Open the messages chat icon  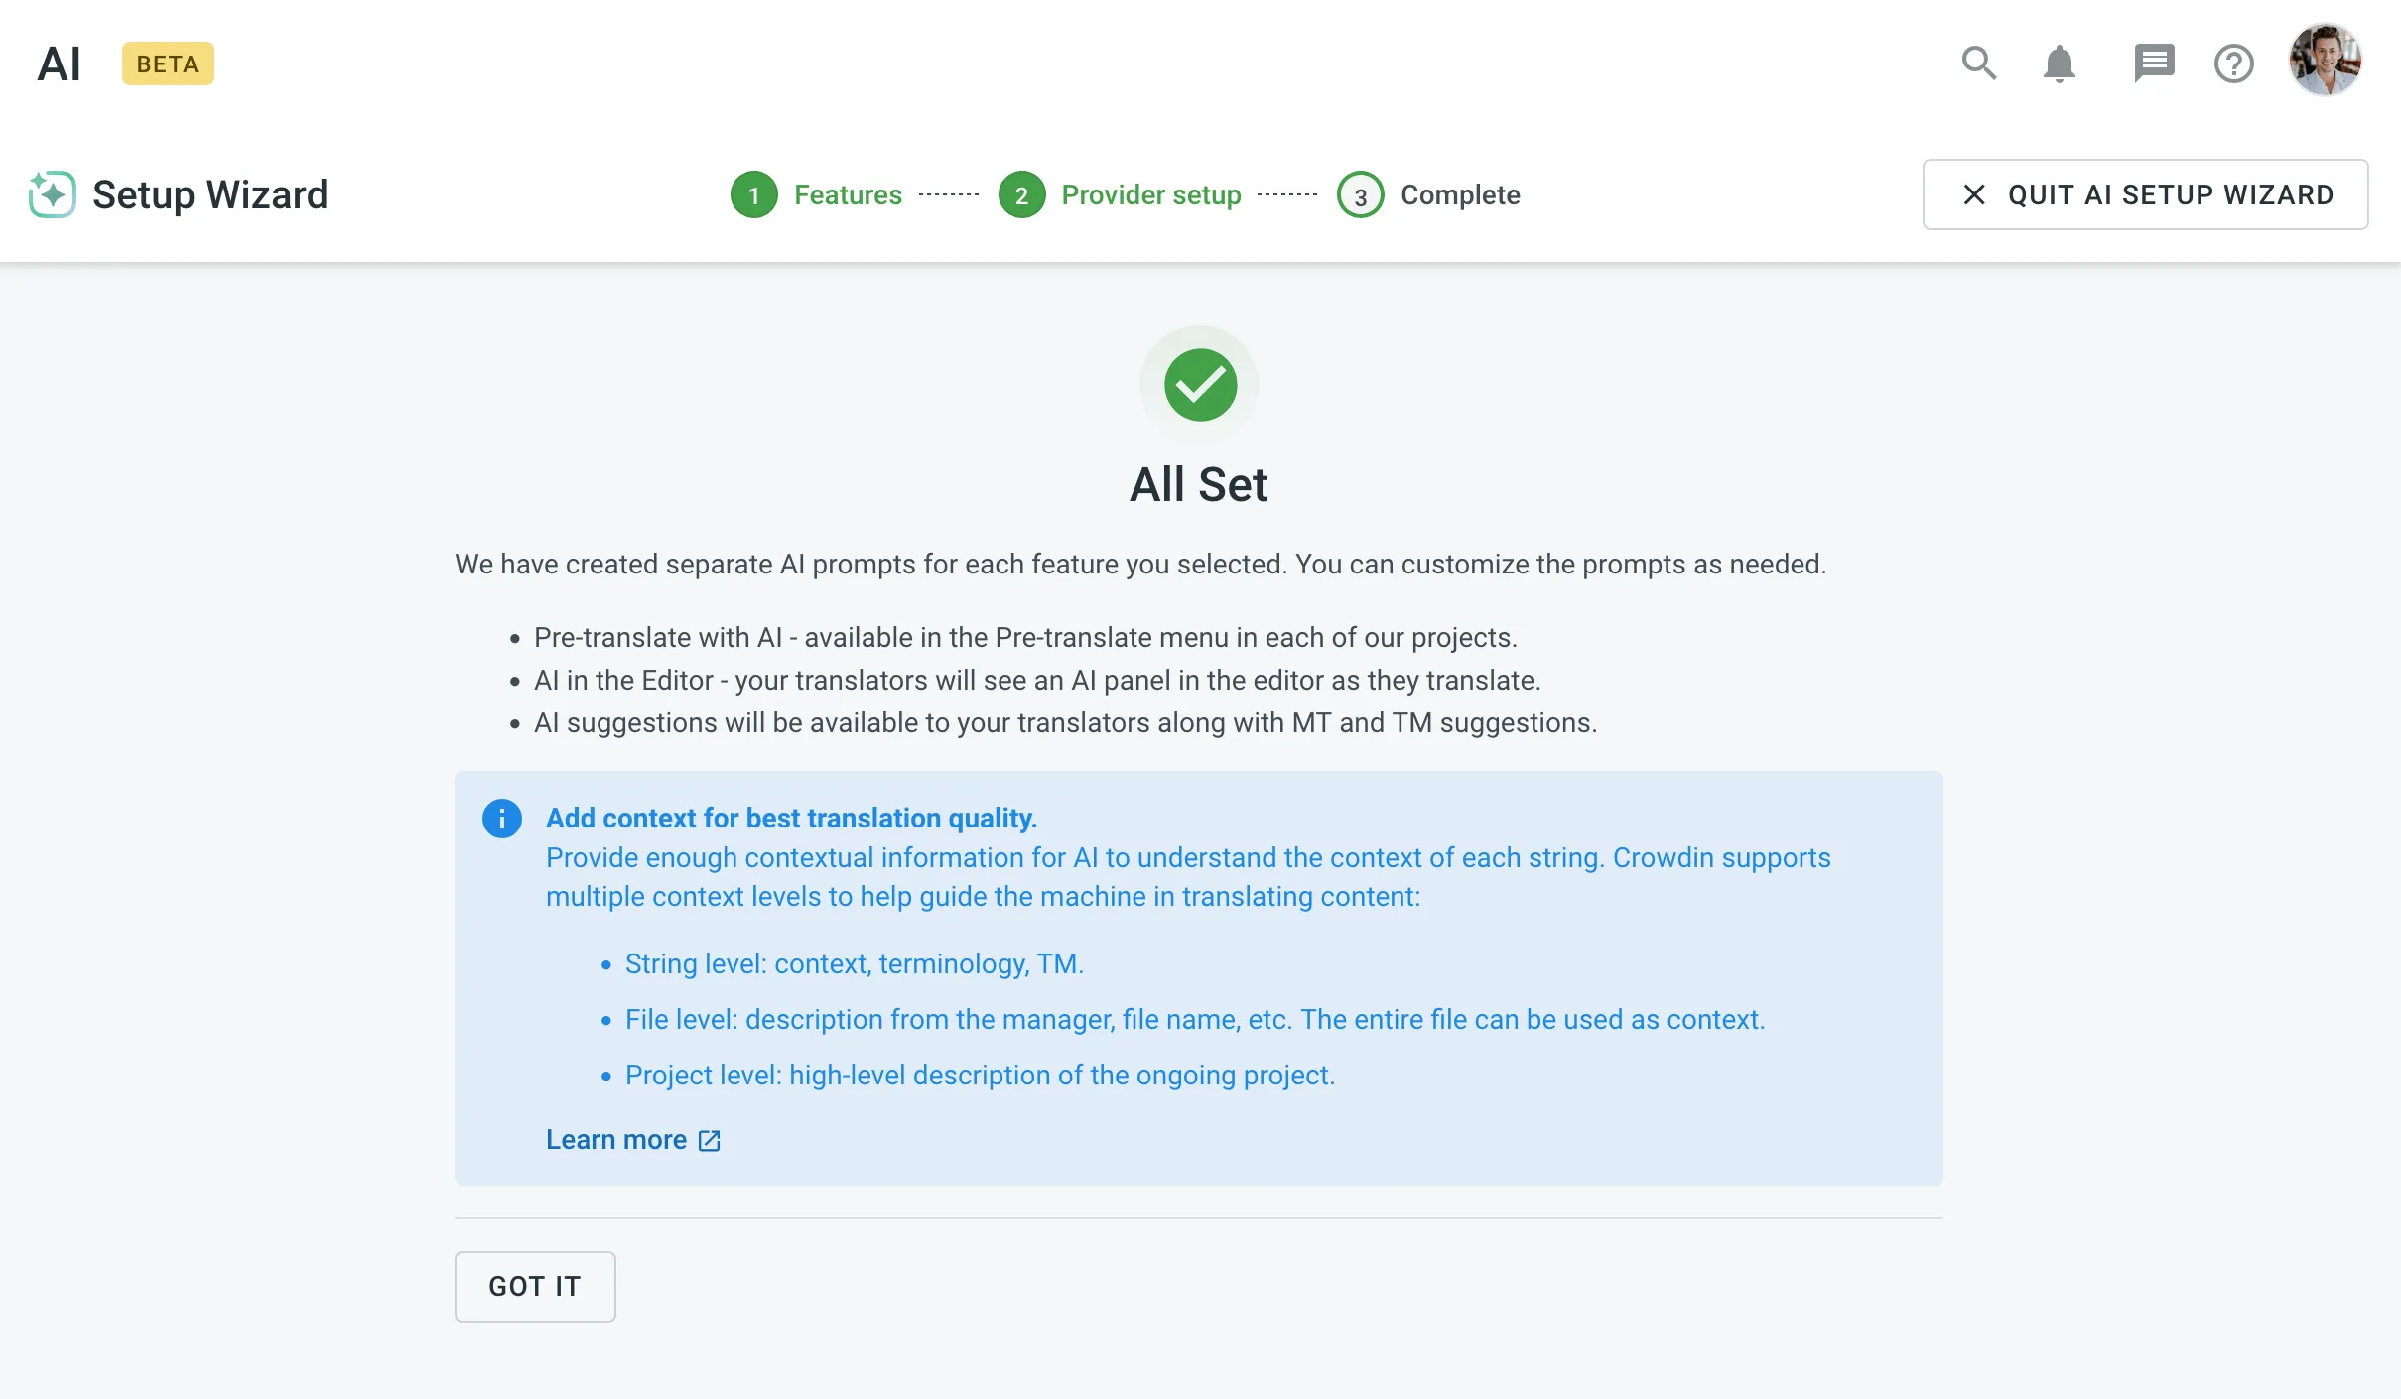2154,64
